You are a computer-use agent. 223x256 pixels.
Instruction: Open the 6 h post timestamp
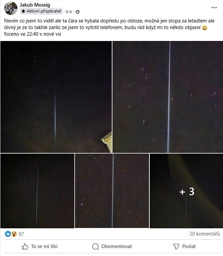click(x=69, y=12)
